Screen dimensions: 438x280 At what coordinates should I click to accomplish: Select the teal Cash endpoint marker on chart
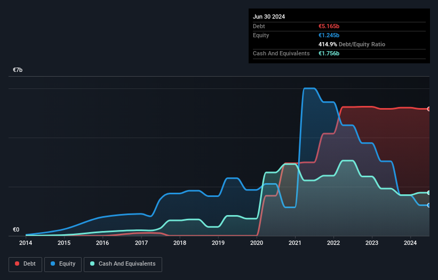(x=429, y=193)
